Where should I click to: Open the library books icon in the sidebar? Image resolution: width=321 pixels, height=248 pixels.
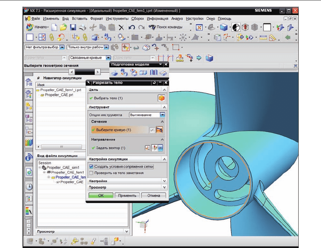pyautogui.click(x=29, y=142)
